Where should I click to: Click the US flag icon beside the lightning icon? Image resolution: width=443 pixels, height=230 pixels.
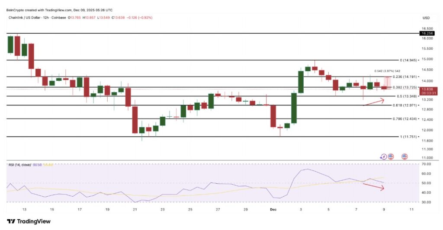(x=390, y=157)
